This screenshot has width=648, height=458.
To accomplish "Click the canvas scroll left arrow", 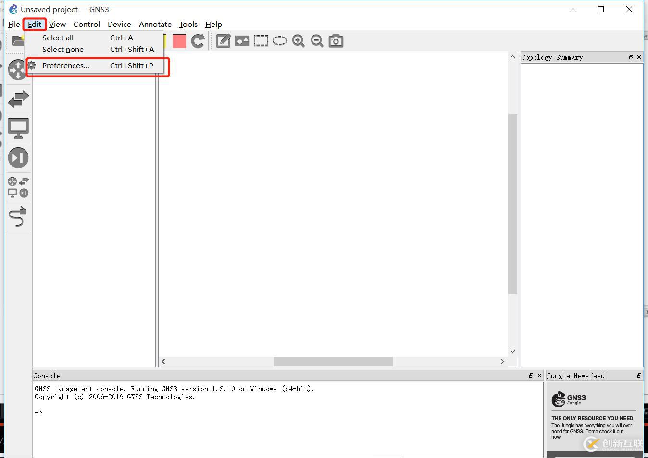I will (x=163, y=361).
